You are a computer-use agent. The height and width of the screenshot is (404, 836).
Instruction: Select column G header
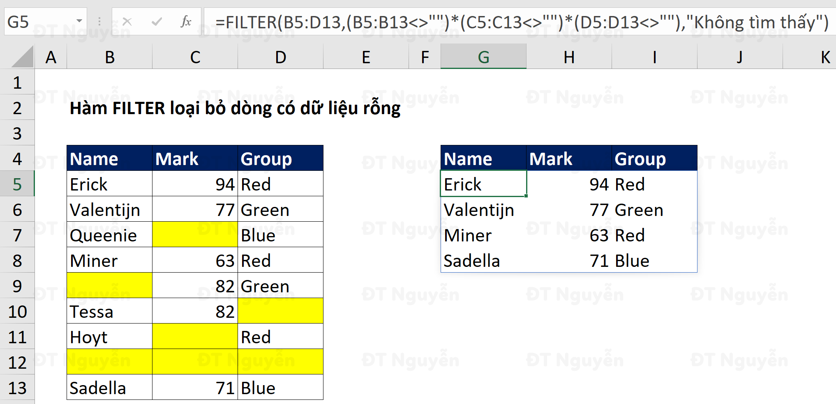483,57
